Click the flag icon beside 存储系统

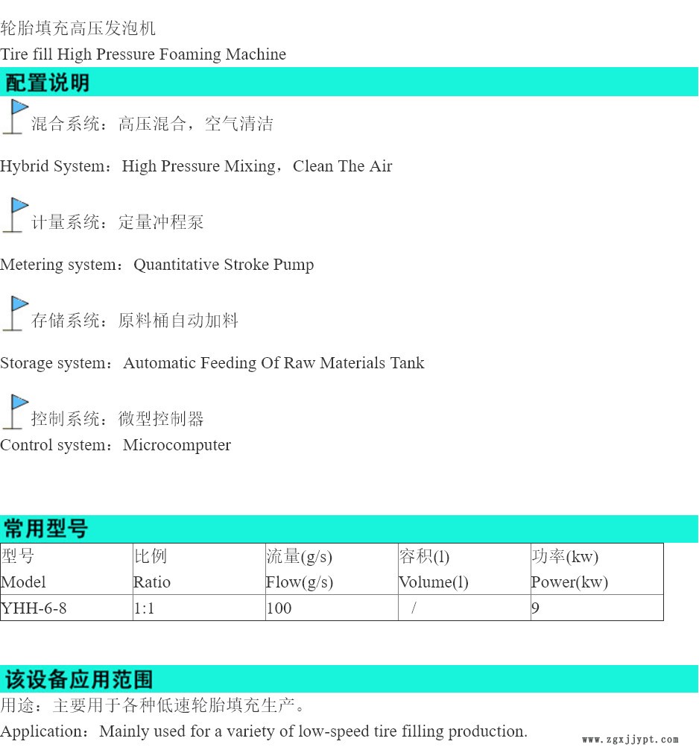[x=15, y=314]
